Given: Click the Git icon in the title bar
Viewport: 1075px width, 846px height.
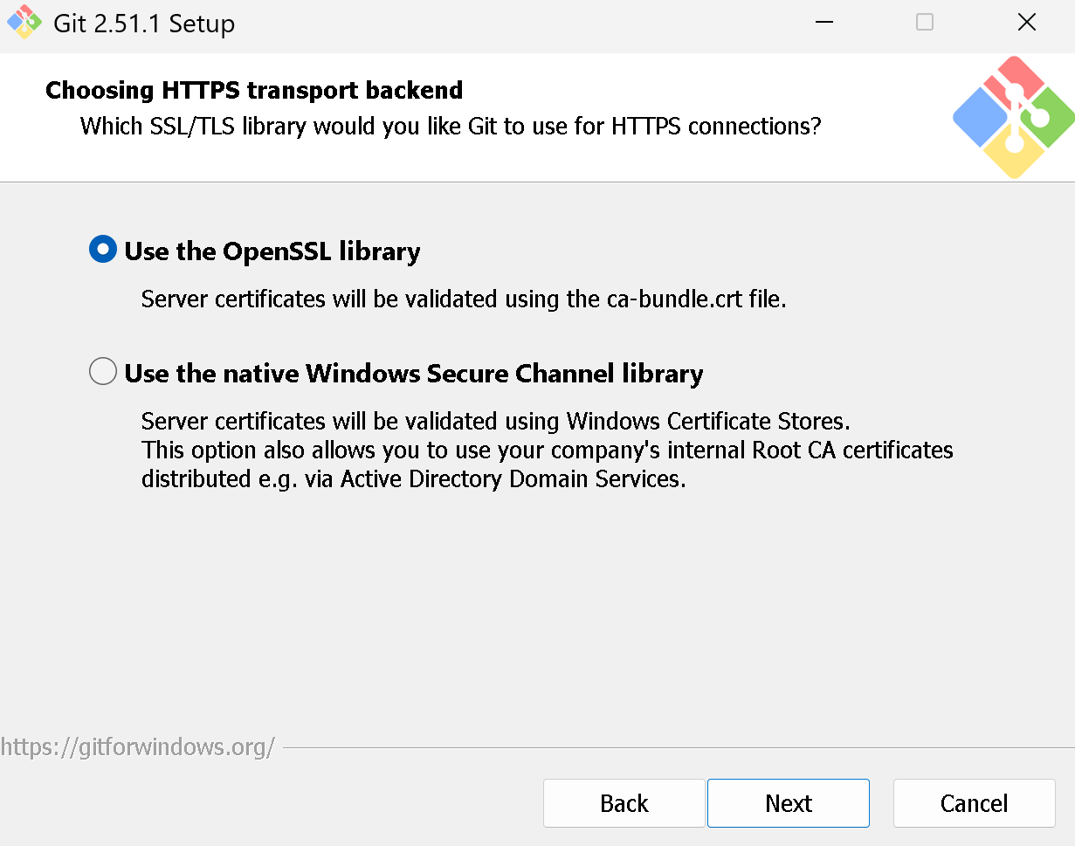Looking at the screenshot, I should (24, 23).
